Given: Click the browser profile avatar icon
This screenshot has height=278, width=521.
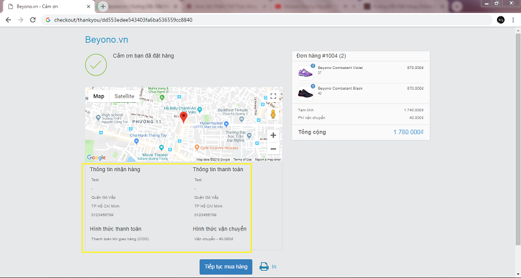Looking at the screenshot, I should pos(501,20).
